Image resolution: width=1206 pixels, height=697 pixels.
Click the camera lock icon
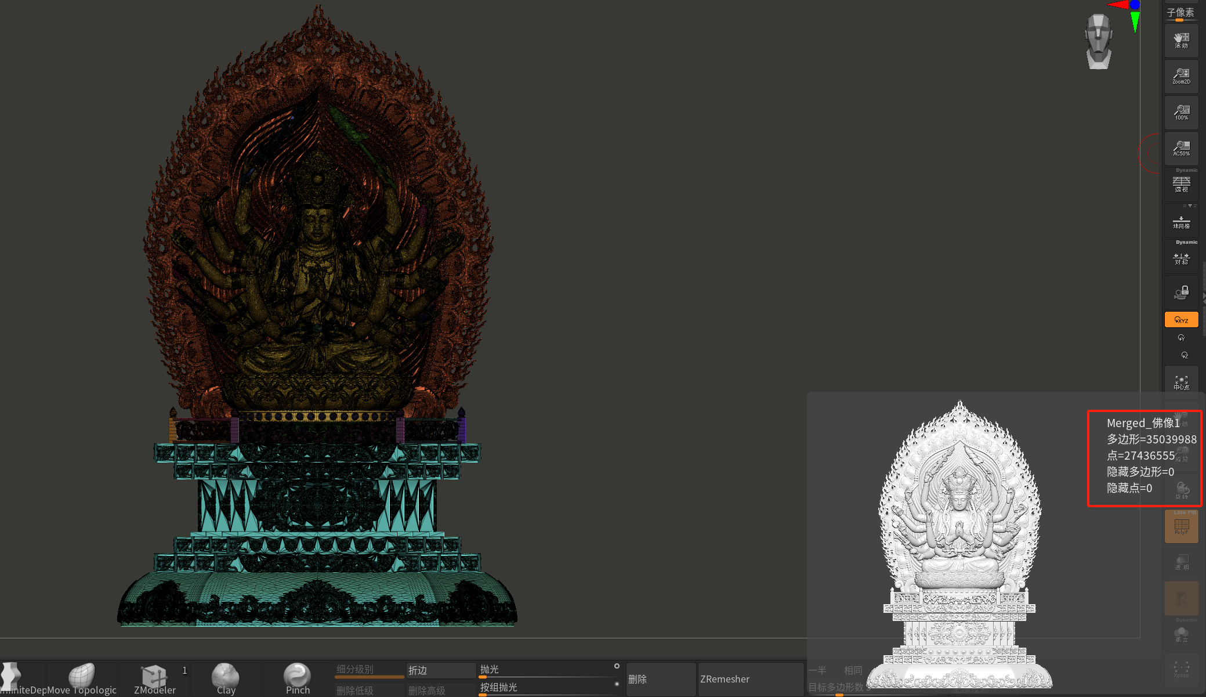click(x=1181, y=292)
